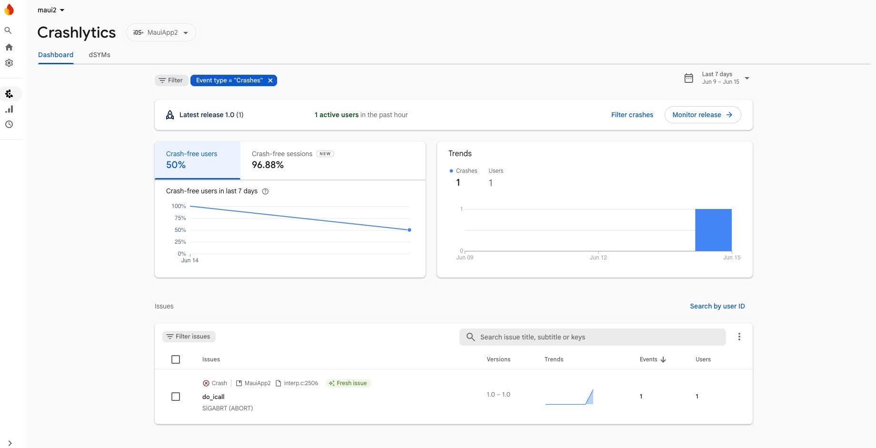This screenshot has height=448, width=876.
Task: Click the interp.c:2506 file label
Action: tap(297, 383)
